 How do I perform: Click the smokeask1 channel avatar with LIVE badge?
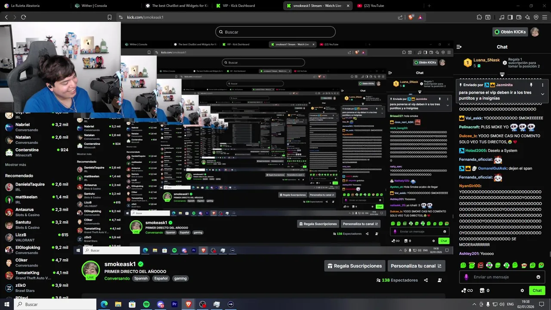[x=90, y=270]
